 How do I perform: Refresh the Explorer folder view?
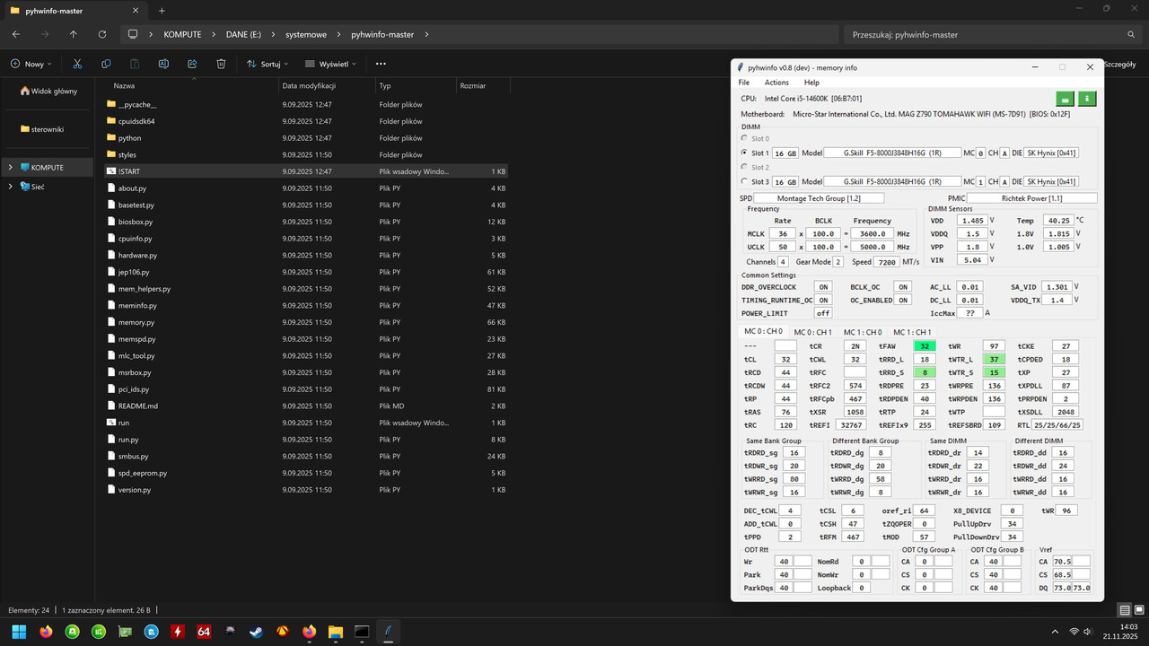[x=102, y=34]
